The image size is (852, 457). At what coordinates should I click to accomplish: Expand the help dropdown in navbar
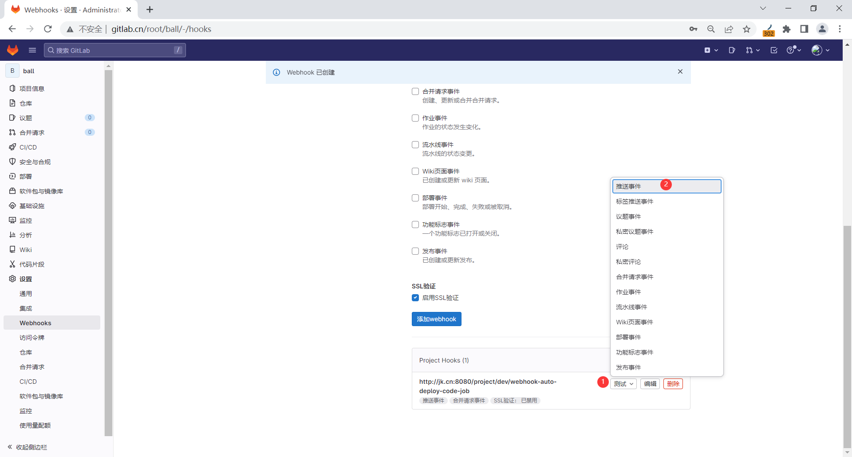click(794, 50)
